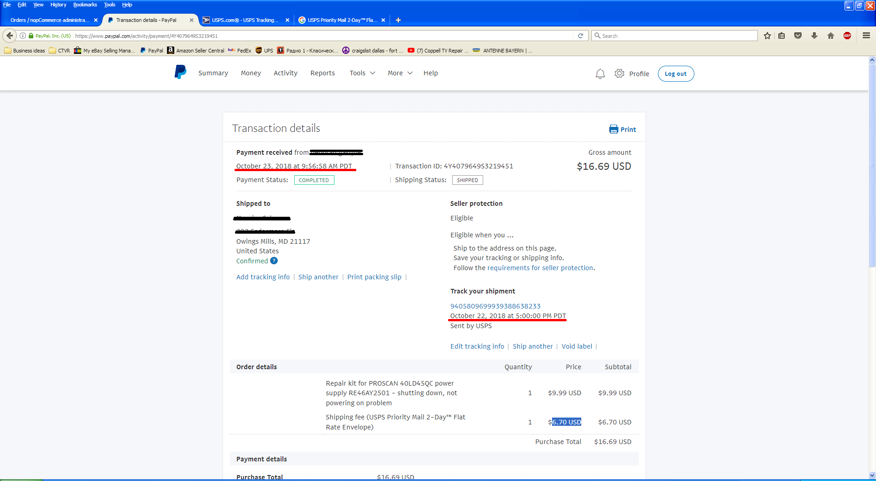The height and width of the screenshot is (481, 876).
Task: Open the CTVR bookmark folder
Action: [x=59, y=51]
